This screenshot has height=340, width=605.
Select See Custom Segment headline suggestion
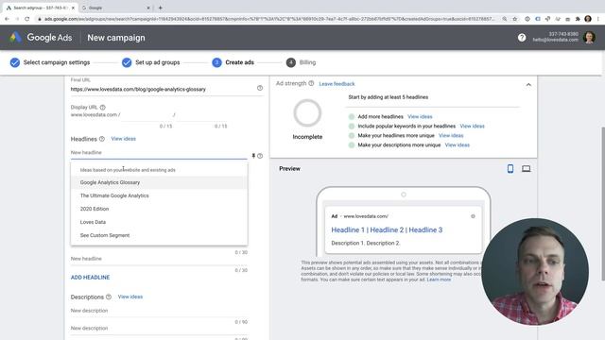[x=159, y=235]
